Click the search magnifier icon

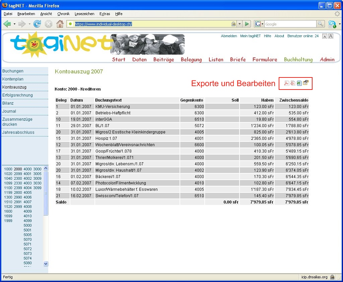coord(321,24)
